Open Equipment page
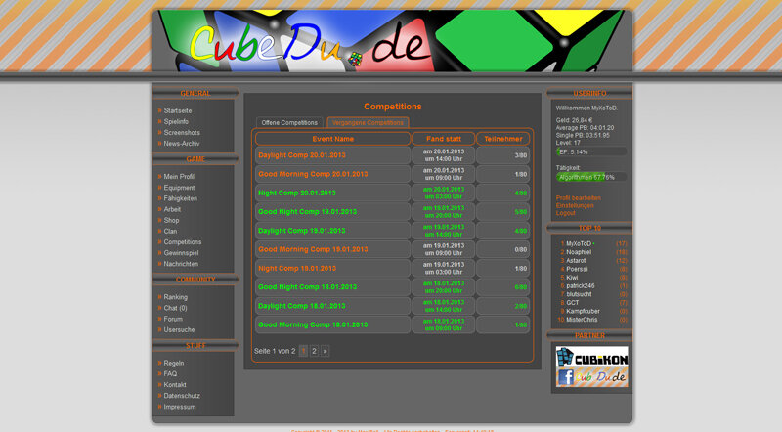782x432 pixels. 179,188
